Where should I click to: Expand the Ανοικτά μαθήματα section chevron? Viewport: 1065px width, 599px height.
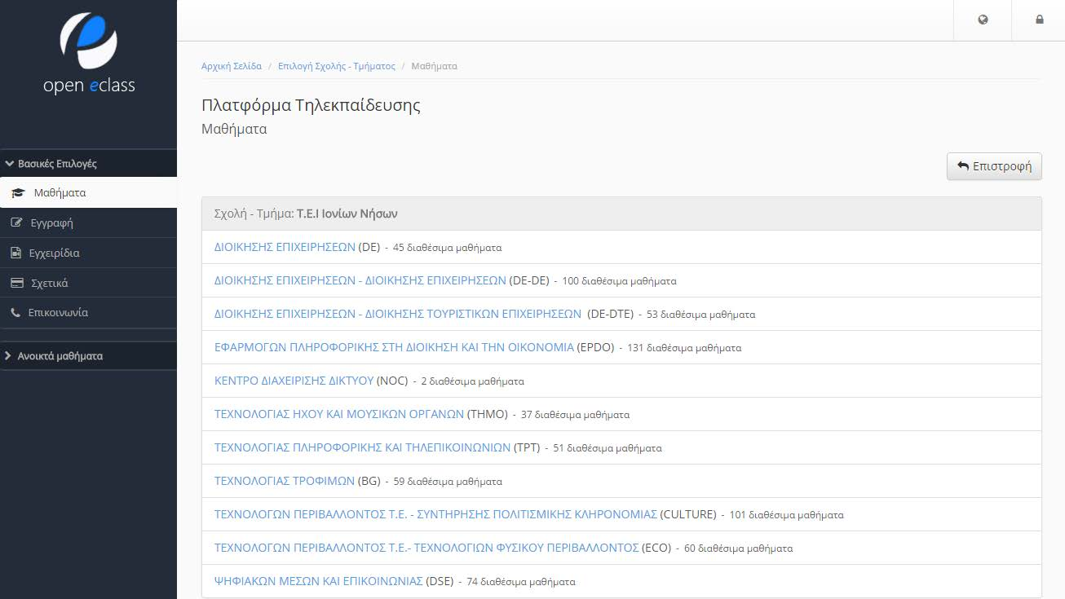pyautogui.click(x=8, y=355)
